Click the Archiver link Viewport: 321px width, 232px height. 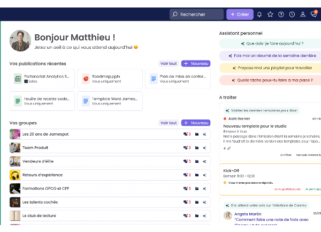[x=286, y=155]
